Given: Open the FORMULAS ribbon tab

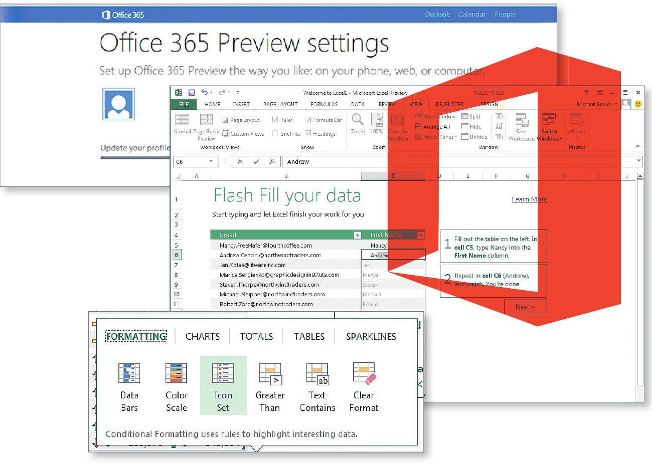Looking at the screenshot, I should coord(323,104).
